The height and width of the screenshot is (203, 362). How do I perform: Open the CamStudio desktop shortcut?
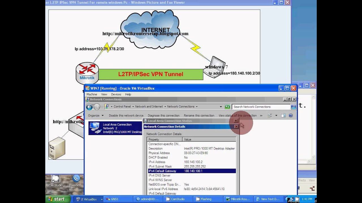[55, 180]
